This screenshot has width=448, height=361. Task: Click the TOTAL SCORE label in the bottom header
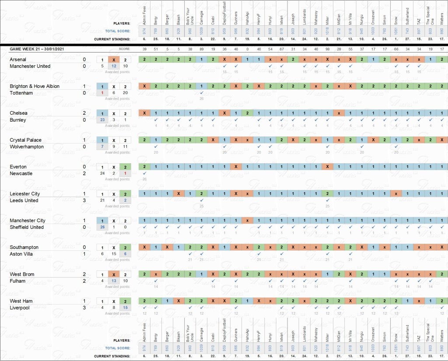click(117, 348)
